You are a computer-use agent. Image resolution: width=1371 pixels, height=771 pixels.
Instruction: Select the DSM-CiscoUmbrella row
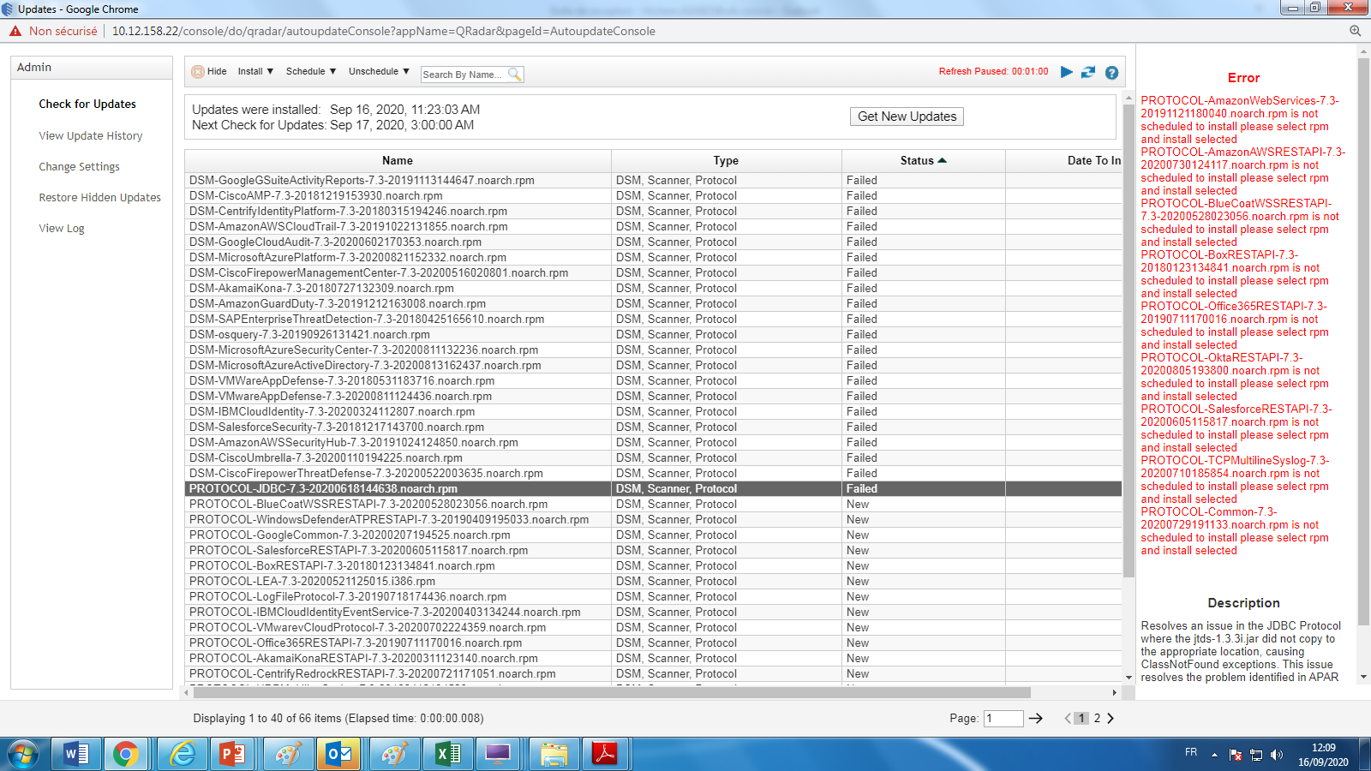(653, 457)
